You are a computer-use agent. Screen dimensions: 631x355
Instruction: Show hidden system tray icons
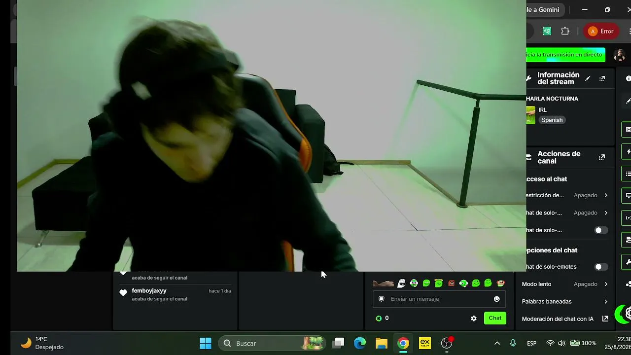pyautogui.click(x=497, y=343)
